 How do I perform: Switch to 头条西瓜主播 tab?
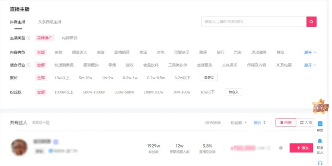pos(49,22)
